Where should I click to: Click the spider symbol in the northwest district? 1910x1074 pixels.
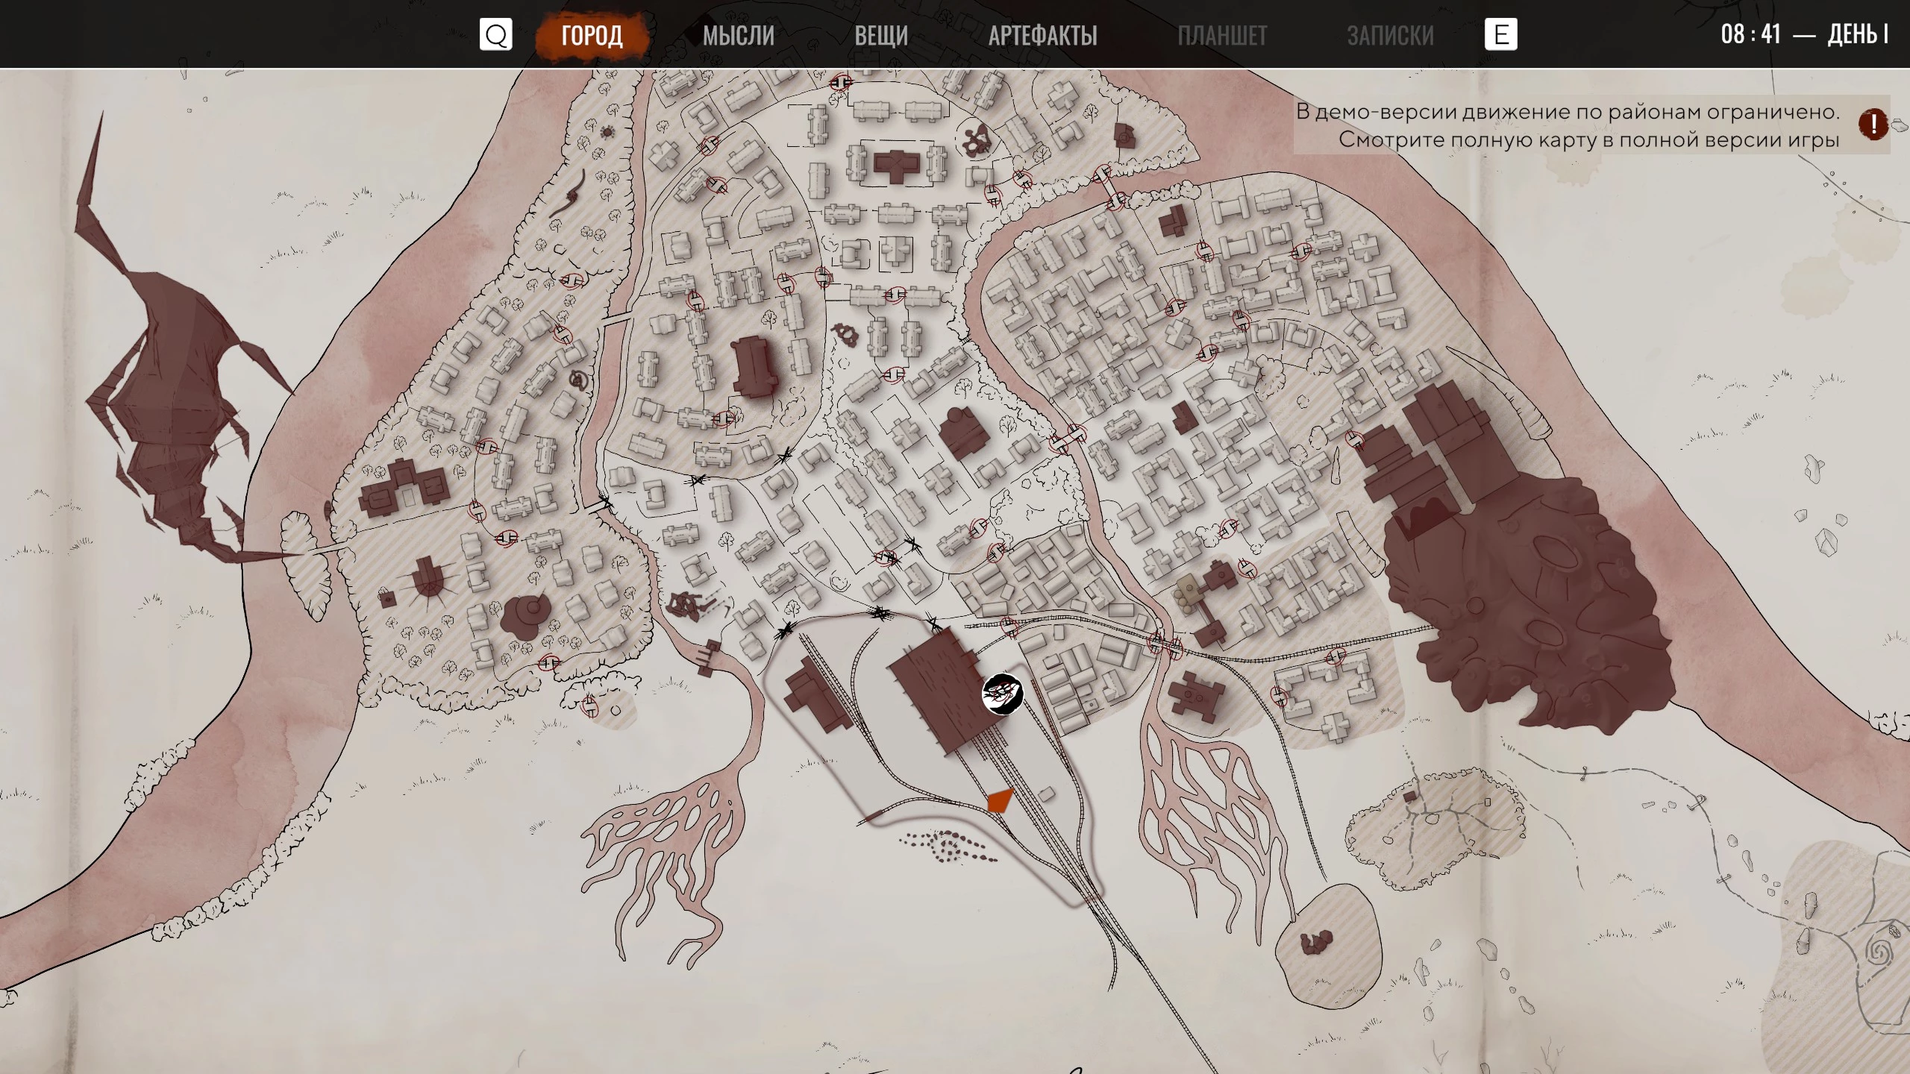pyautogui.click(x=607, y=133)
